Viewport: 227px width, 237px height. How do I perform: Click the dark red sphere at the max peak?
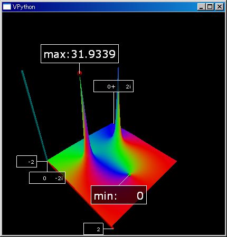[80, 73]
